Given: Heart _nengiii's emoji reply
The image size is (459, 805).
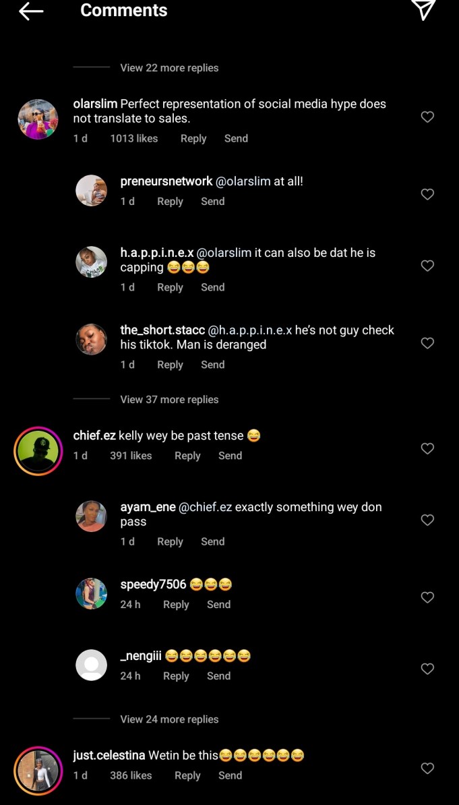Looking at the screenshot, I should (x=427, y=669).
